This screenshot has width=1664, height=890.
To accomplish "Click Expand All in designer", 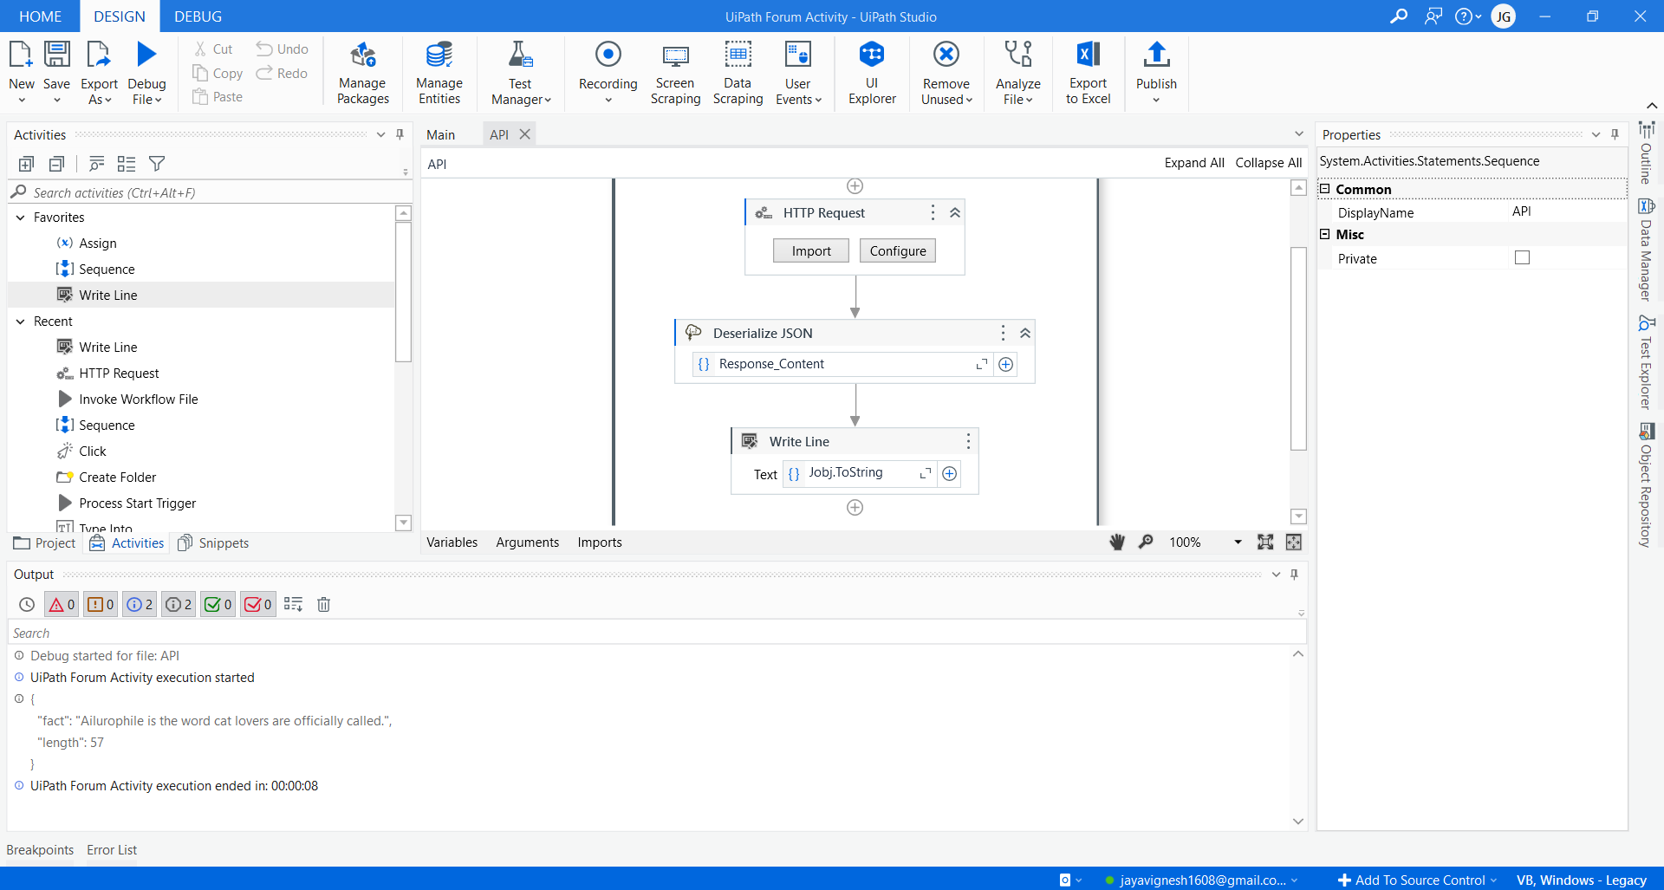I will (1194, 163).
